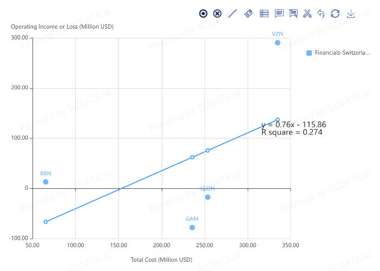
Task: Click the circular refresh arrows icon
Action: [x=335, y=14]
